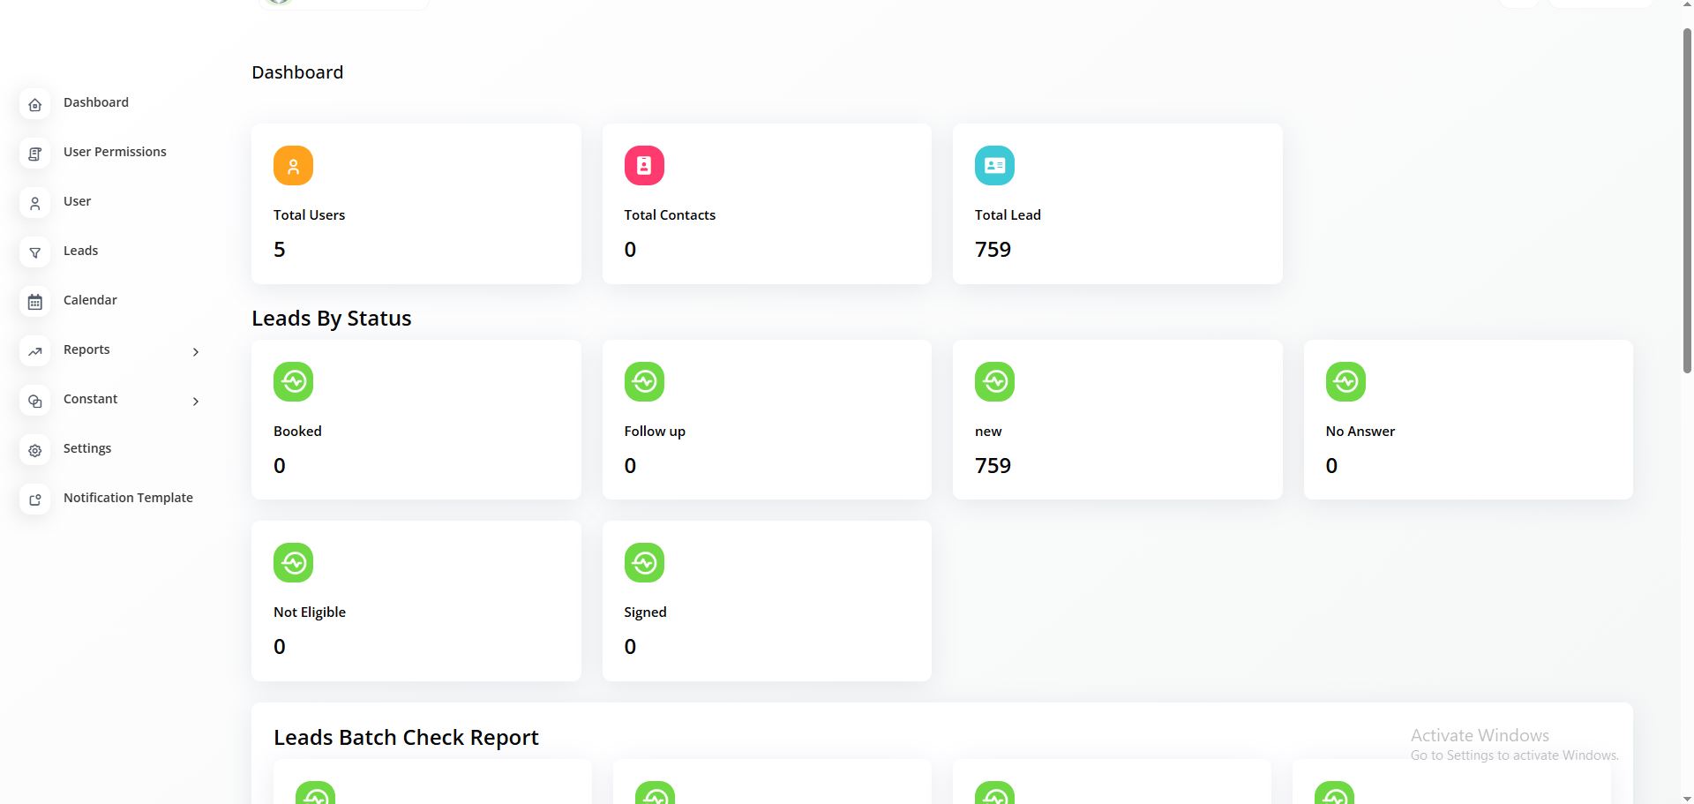Click the green Booked status icon
This screenshot has height=804, width=1694.
pyautogui.click(x=293, y=382)
